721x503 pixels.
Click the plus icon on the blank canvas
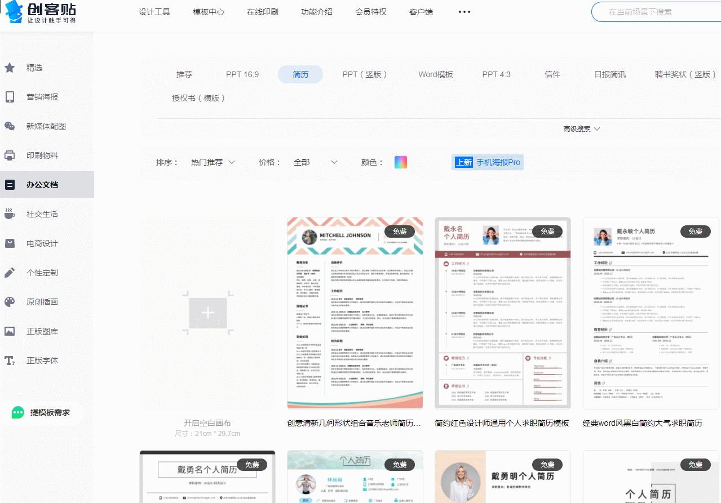pos(207,313)
